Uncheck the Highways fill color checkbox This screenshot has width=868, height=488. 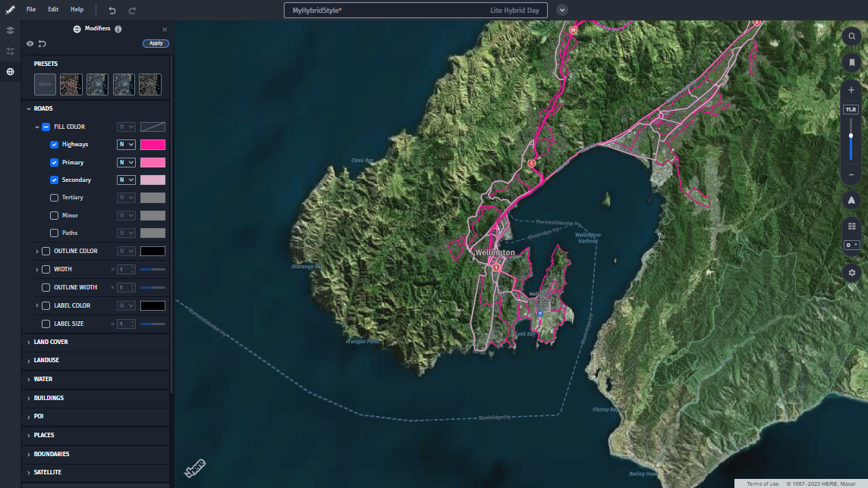click(x=55, y=145)
